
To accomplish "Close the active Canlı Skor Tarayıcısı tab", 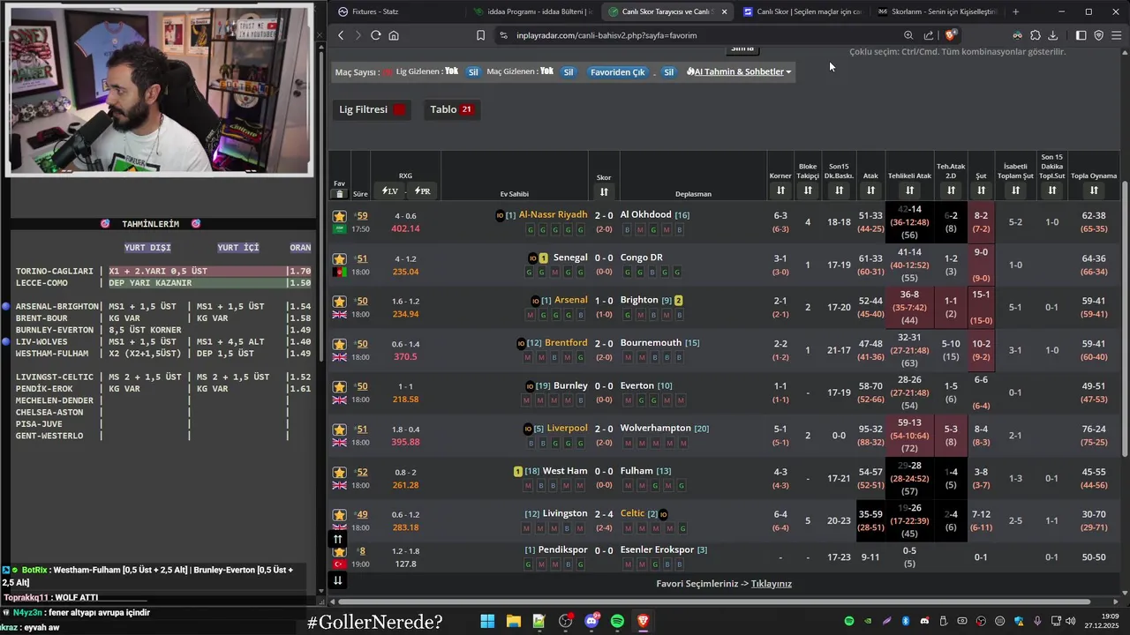I will 725,11.
